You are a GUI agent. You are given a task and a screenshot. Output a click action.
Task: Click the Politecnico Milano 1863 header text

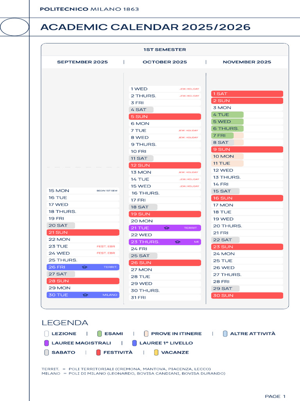coord(89,9)
